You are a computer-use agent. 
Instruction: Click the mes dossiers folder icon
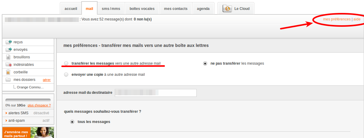pos(8,80)
